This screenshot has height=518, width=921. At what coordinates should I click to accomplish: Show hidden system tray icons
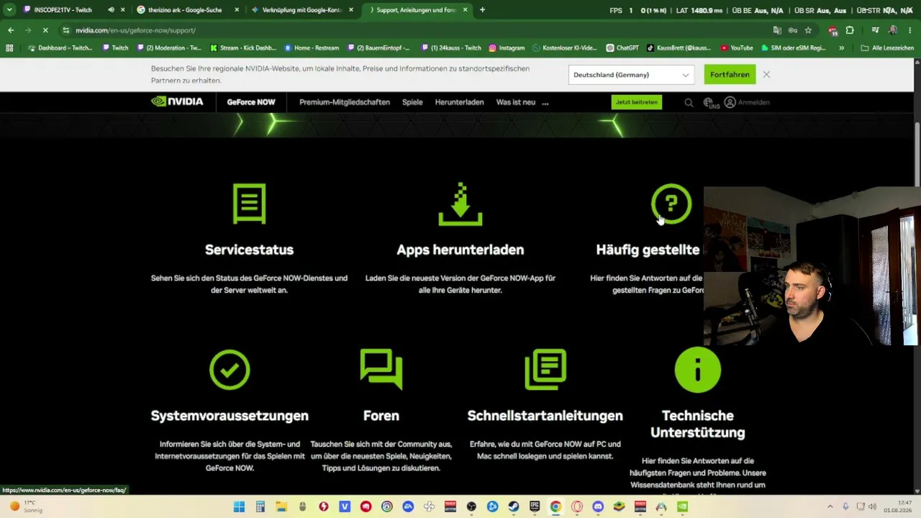pos(830,506)
